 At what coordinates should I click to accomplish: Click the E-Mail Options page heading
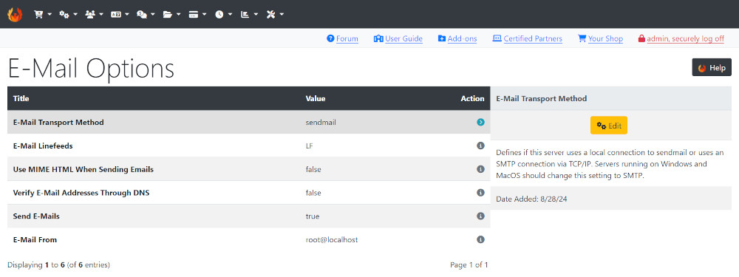point(91,69)
